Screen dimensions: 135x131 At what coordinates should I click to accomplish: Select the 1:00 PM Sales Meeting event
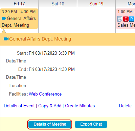pos(126,19)
